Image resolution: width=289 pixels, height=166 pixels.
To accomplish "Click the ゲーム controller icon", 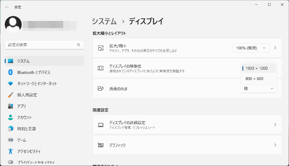I will tap(10, 140).
